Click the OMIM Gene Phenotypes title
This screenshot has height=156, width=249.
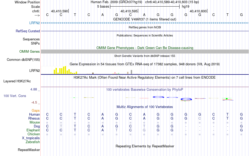pos(145,48)
